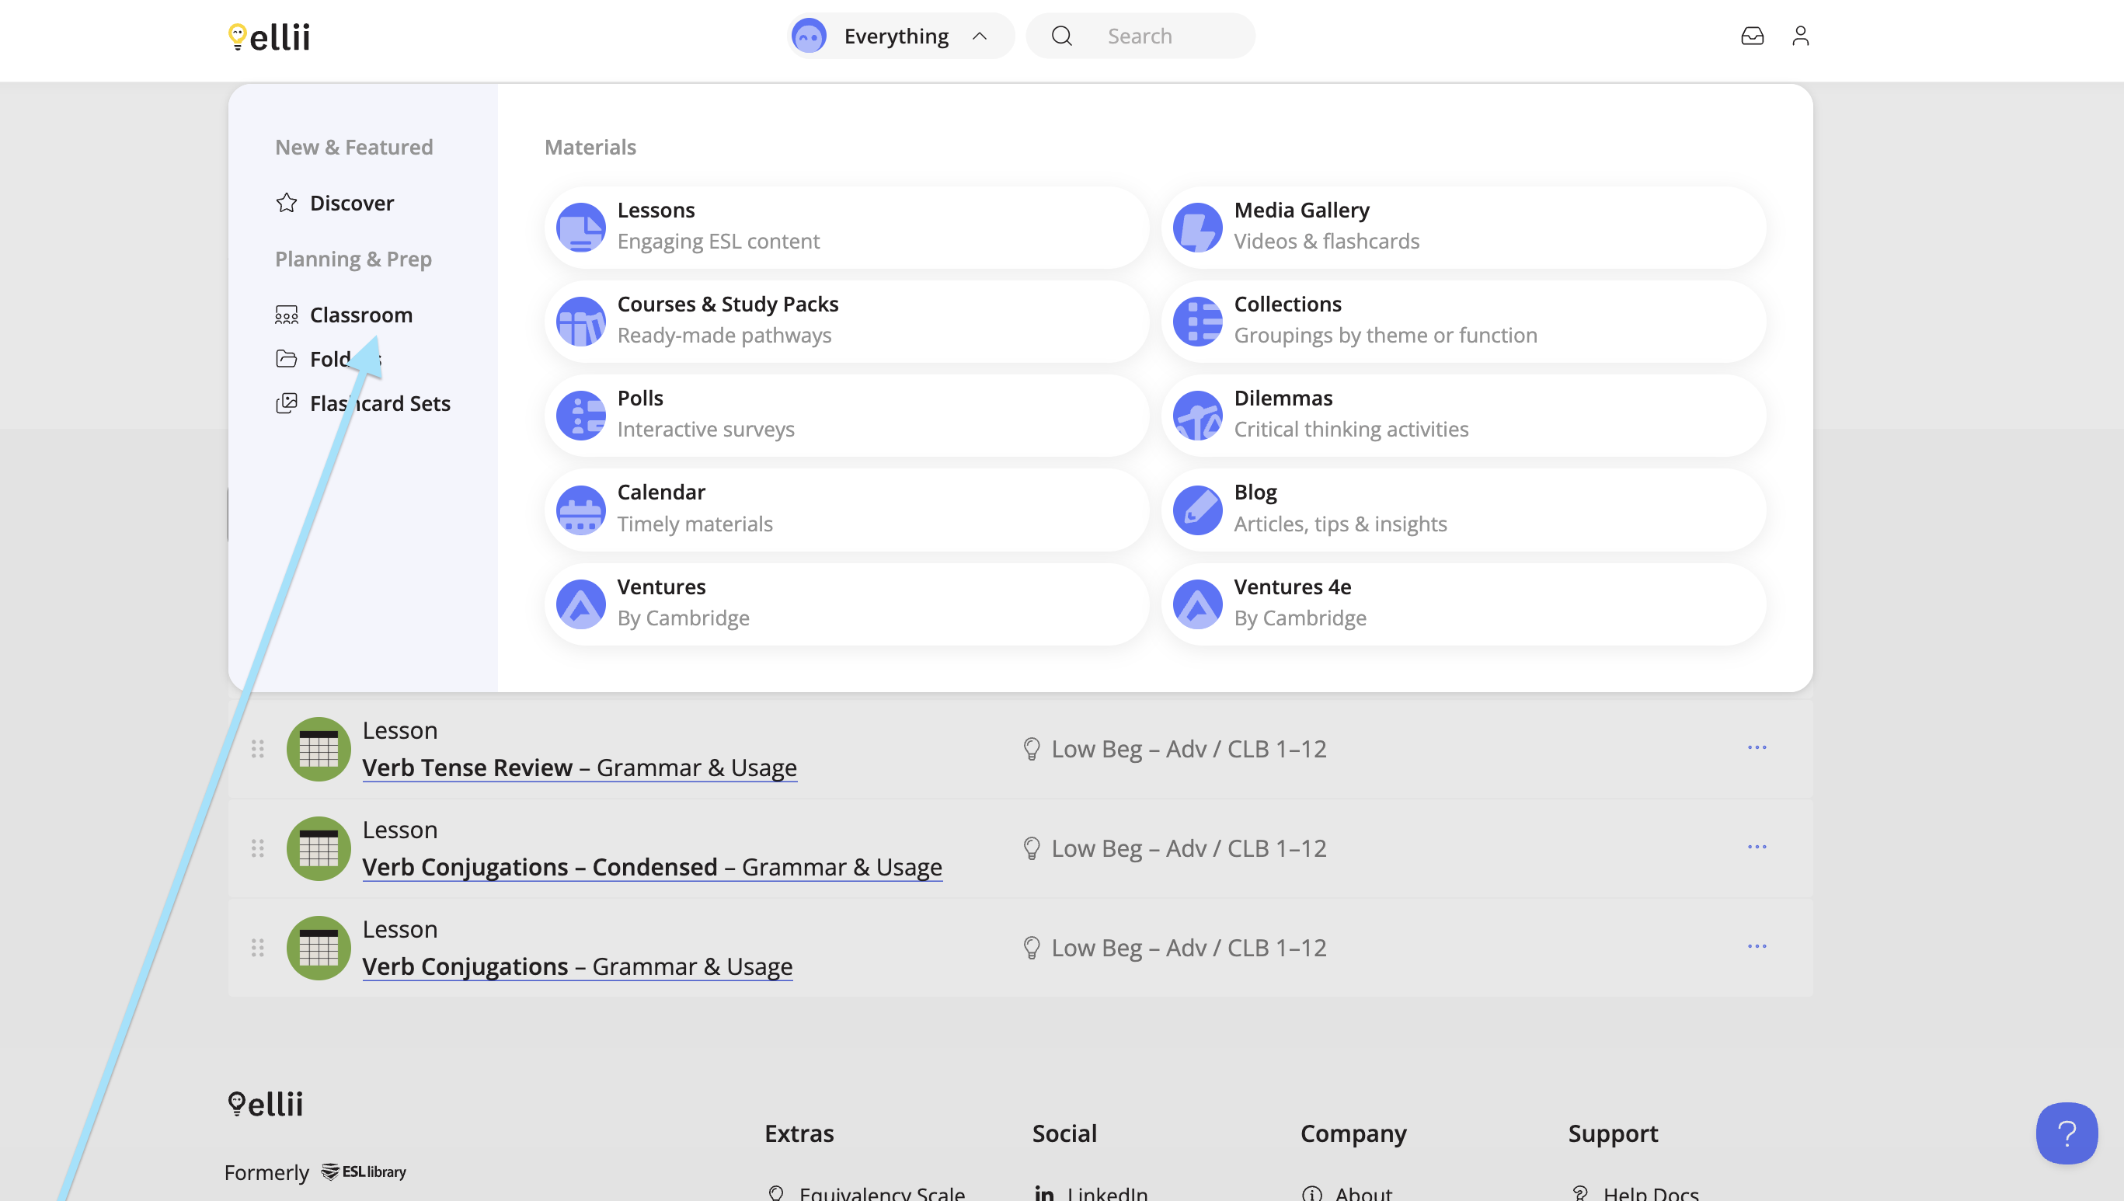Click the Polls survey icon

[x=580, y=415]
